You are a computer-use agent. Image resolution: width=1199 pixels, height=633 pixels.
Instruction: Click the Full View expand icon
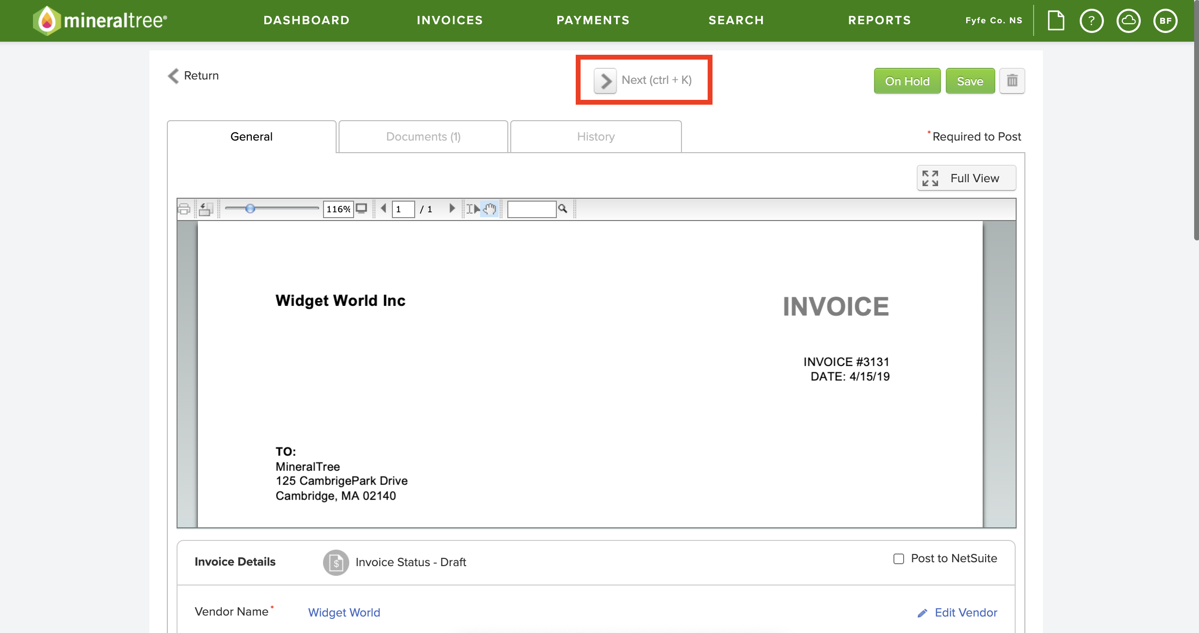(930, 178)
